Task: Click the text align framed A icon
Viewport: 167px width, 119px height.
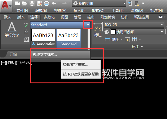Action: click(x=26, y=39)
